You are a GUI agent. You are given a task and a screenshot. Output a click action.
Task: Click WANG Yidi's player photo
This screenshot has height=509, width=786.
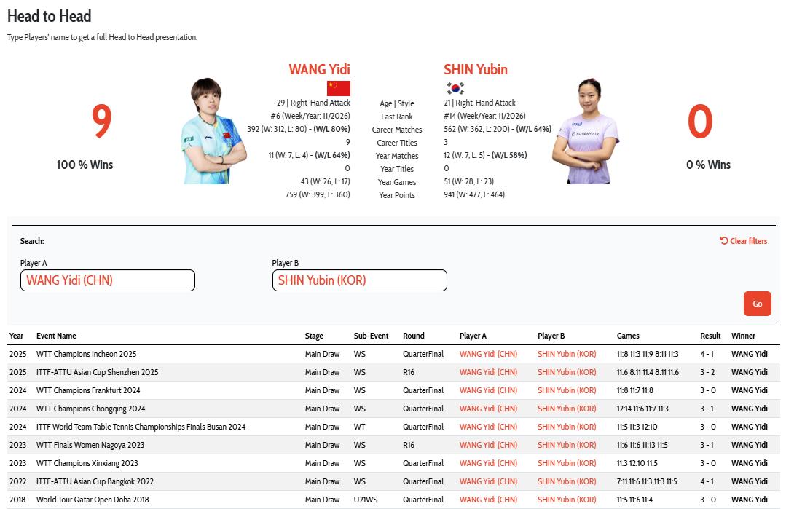(x=213, y=131)
